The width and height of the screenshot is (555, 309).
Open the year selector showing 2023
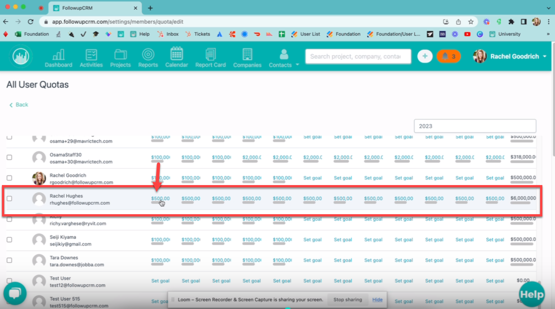[x=475, y=126]
